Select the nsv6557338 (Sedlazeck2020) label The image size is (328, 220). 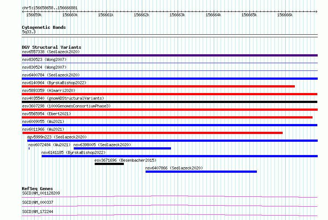[x=51, y=52]
